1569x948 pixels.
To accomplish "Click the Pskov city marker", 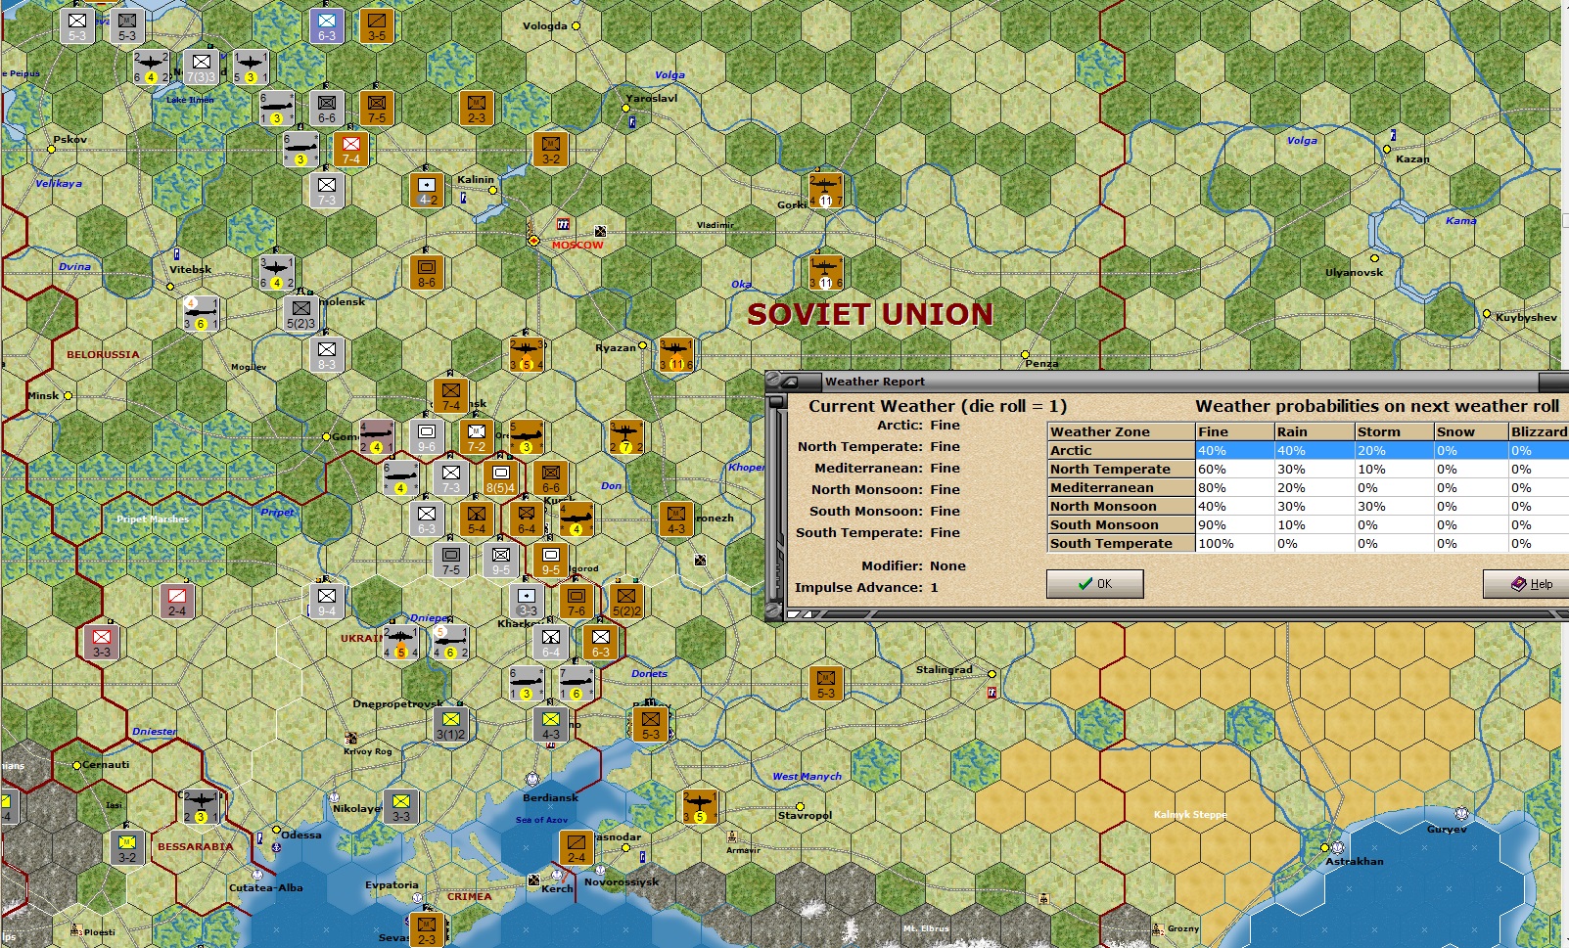I will 51,149.
